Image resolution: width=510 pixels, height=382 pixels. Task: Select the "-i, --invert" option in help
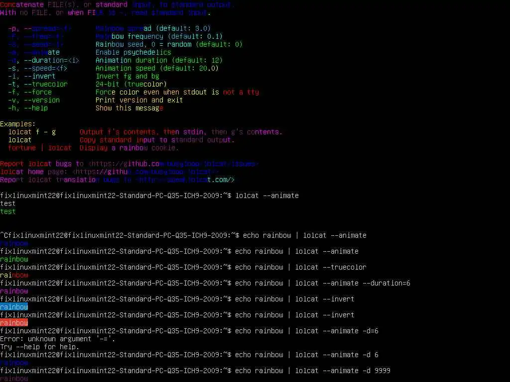32,76
